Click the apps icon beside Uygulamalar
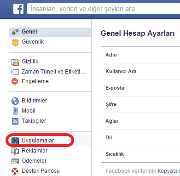This screenshot has height=176, width=180. [15, 141]
